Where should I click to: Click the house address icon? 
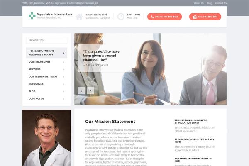pyautogui.click(x=79, y=17)
